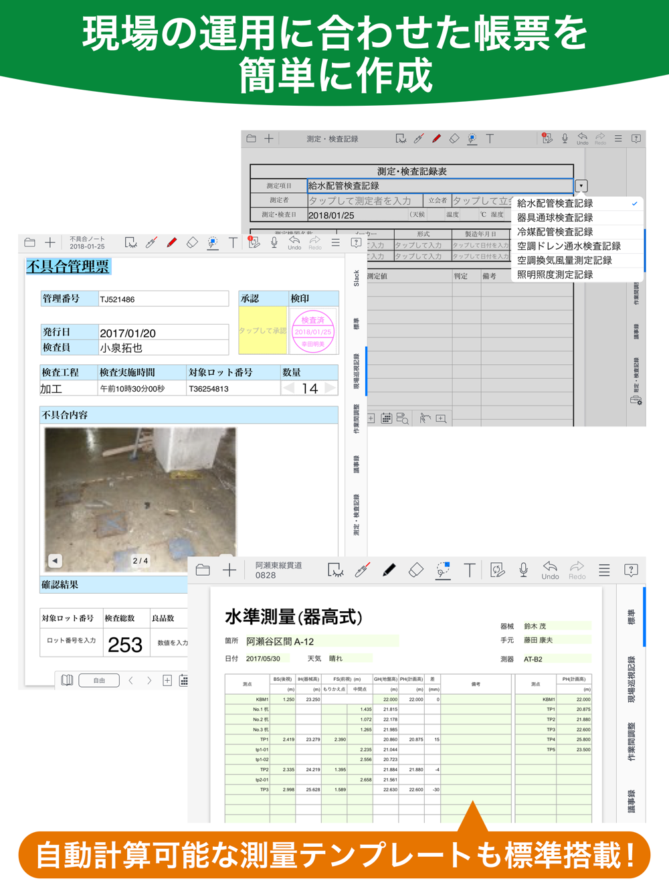Open the 測定項目 dropdown arrow
The image size is (669, 893).
pyautogui.click(x=581, y=186)
